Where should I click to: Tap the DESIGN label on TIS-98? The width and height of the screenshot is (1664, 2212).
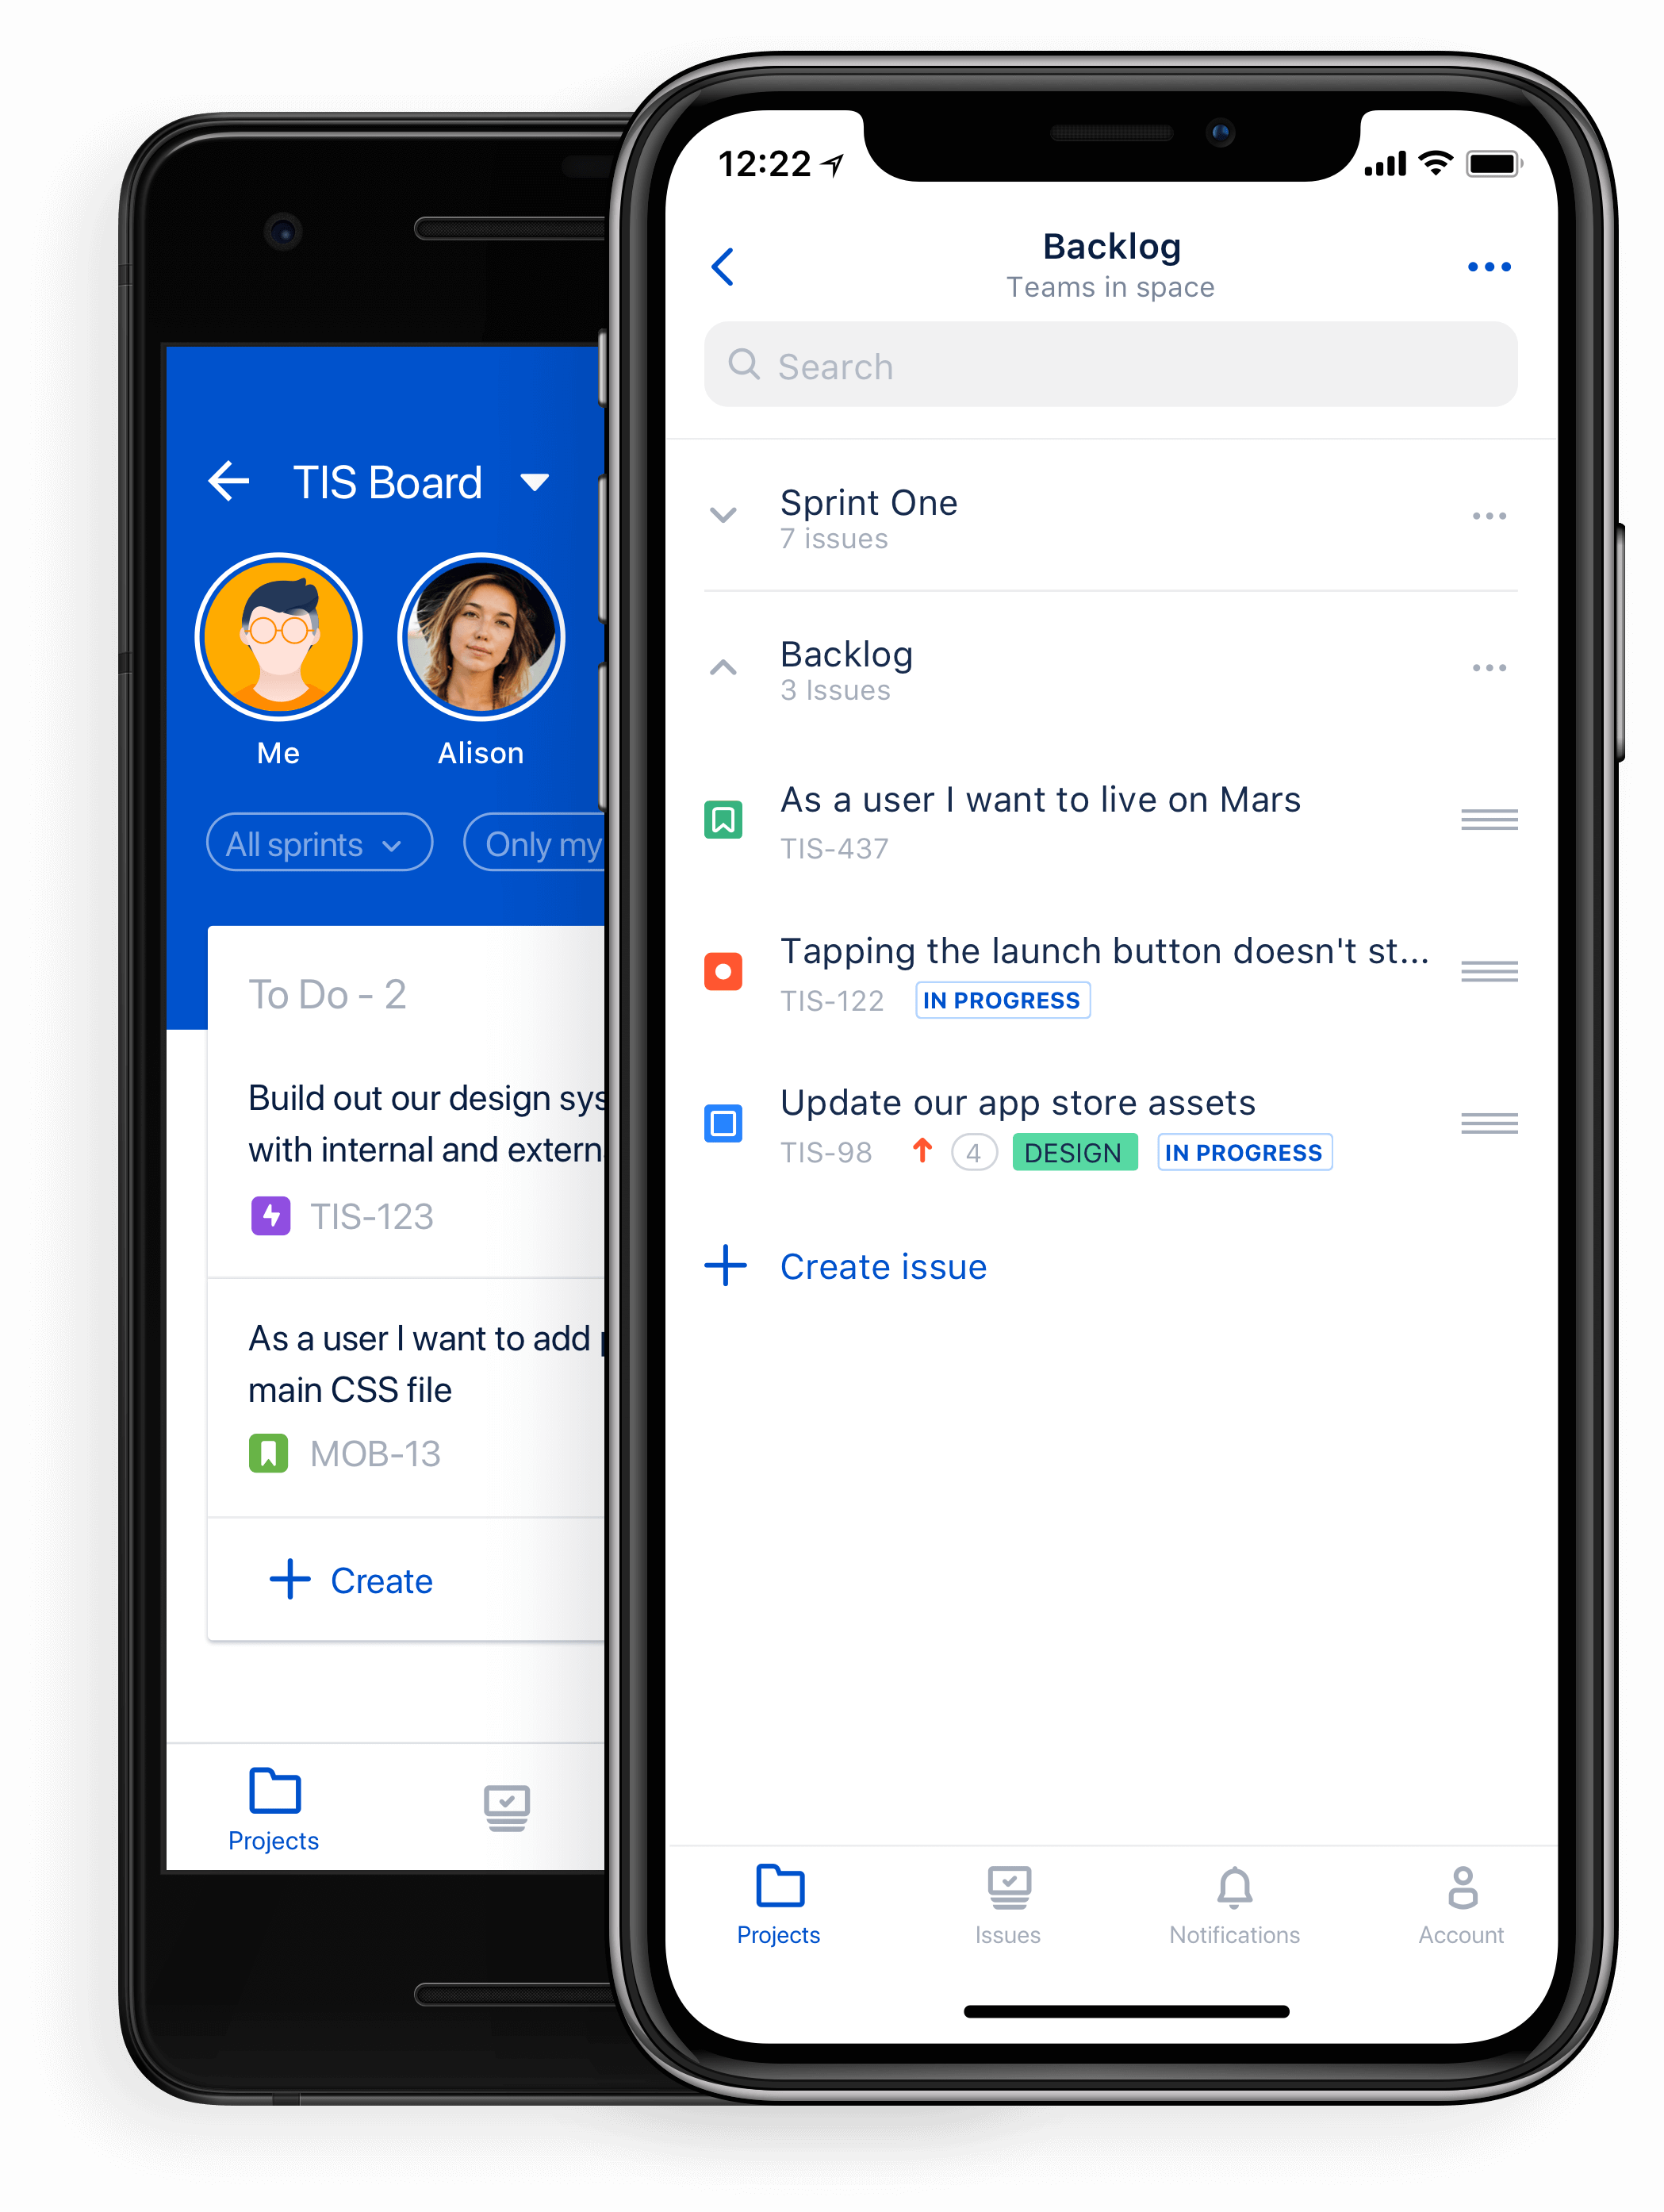pos(1072,1150)
